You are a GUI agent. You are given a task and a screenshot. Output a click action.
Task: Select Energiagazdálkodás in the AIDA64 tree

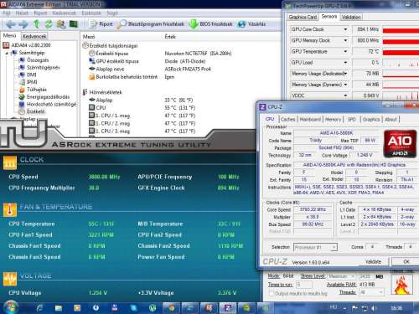44,96
